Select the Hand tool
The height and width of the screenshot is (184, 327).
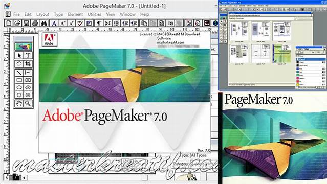coord(19,103)
